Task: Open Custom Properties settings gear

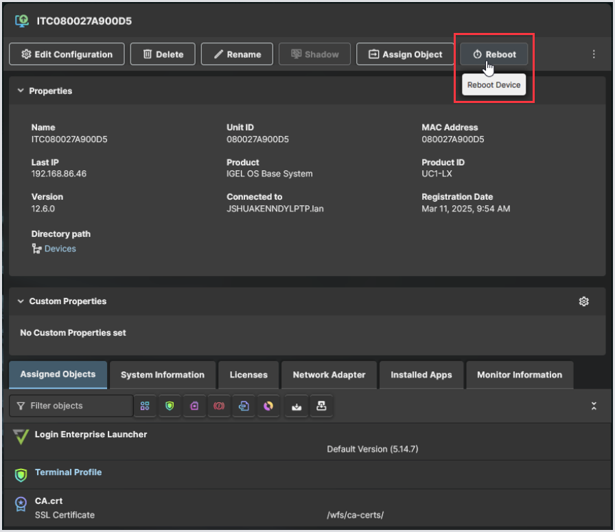Action: click(584, 301)
